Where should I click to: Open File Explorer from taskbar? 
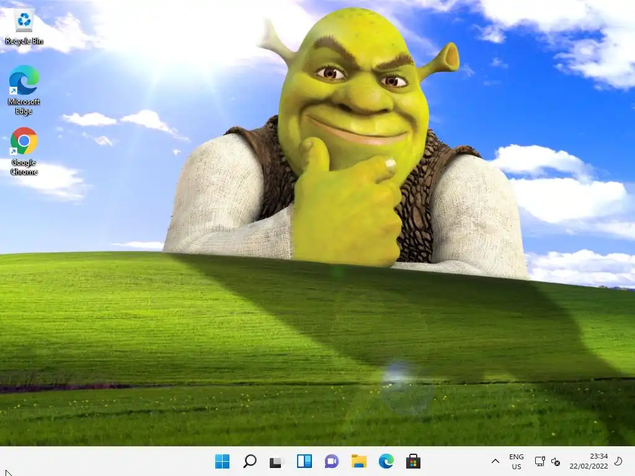pos(359,461)
